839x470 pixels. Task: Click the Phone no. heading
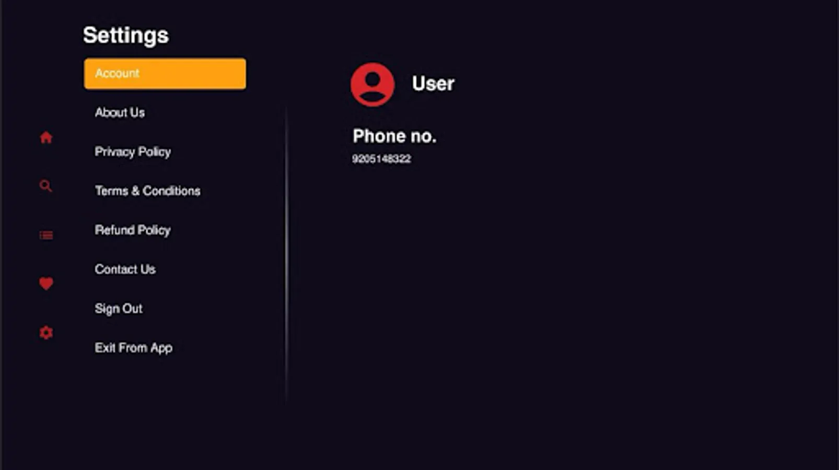pyautogui.click(x=395, y=136)
